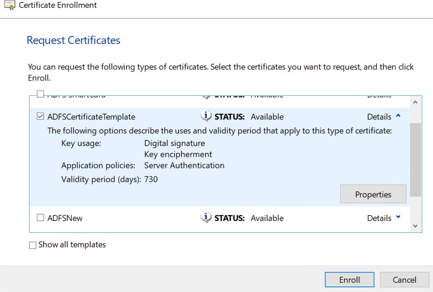Tick the partially hidden top template checkbox
The image size is (433, 292).
coord(40,94)
